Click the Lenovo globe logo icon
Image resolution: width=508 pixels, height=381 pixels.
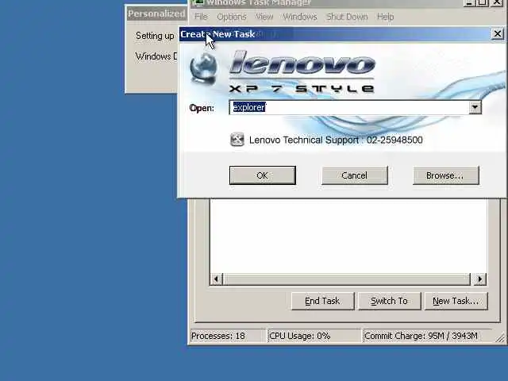pyautogui.click(x=203, y=68)
